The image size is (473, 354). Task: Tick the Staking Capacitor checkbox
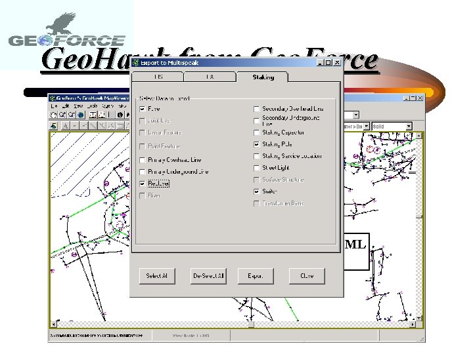tap(256, 132)
